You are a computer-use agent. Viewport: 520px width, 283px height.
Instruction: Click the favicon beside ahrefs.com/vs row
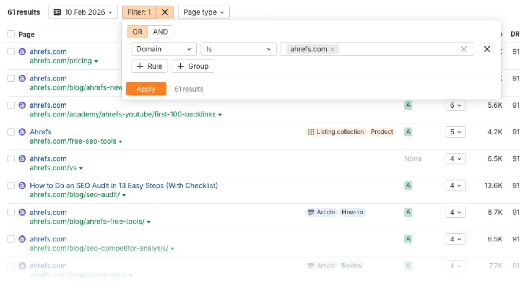click(22, 159)
